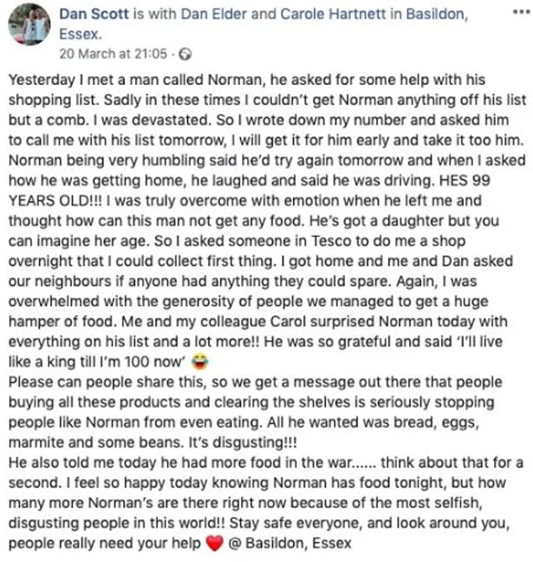The image size is (533, 562).
Task: Open Dan Scott's profile picture
Action: pyautogui.click(x=29, y=24)
